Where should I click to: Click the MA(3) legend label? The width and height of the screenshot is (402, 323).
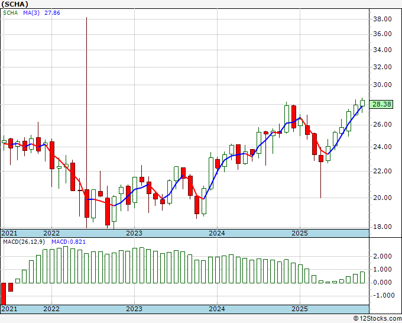coord(31,13)
